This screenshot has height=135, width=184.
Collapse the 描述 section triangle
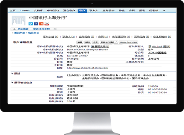pyautogui.click(x=12, y=74)
